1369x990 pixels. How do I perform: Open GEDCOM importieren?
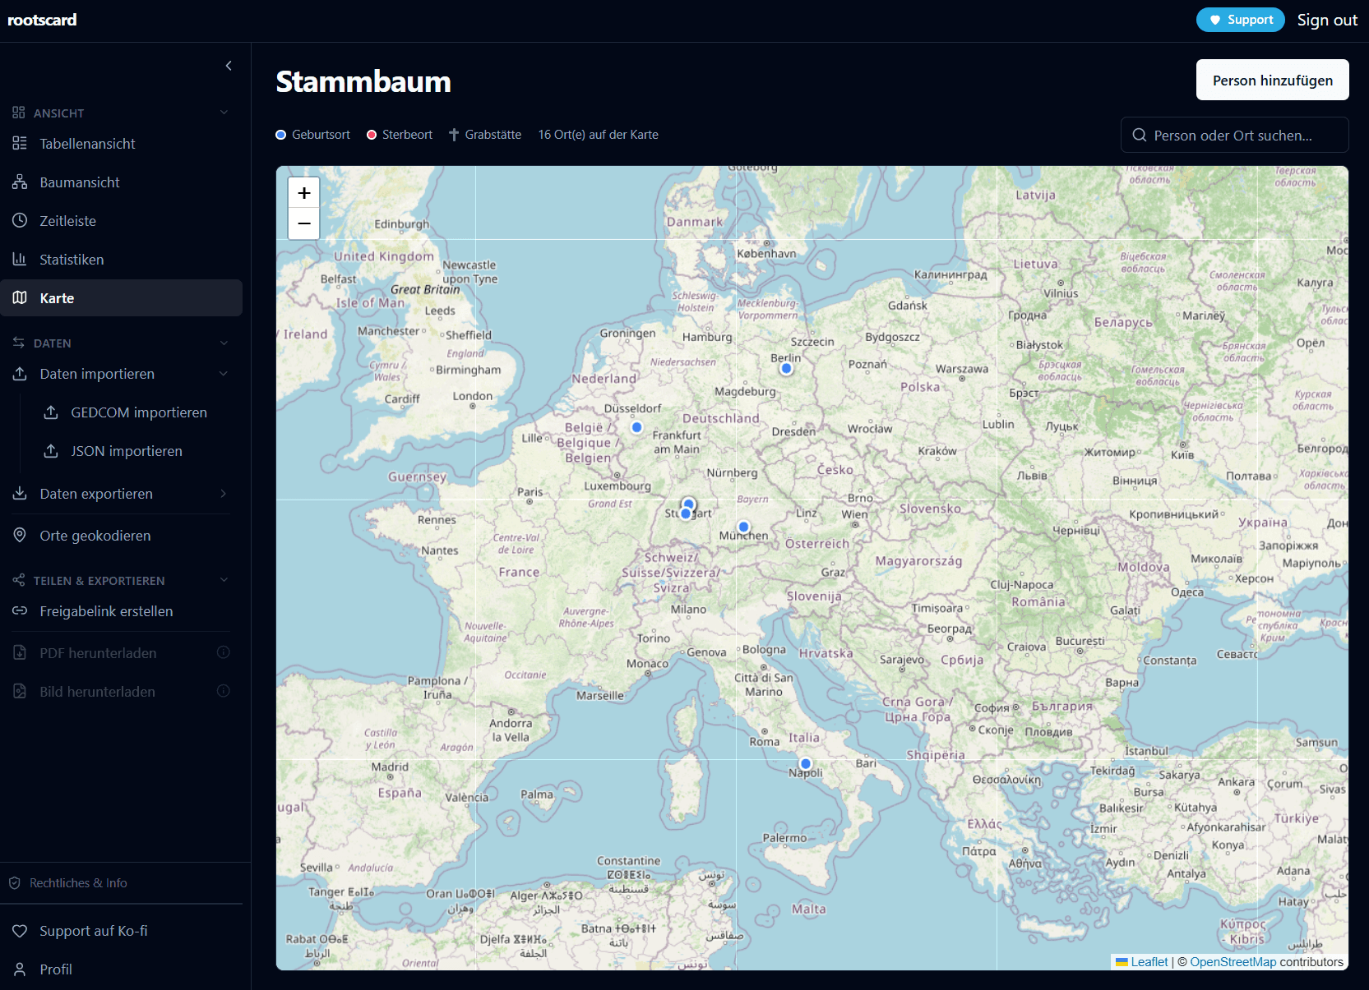click(138, 412)
